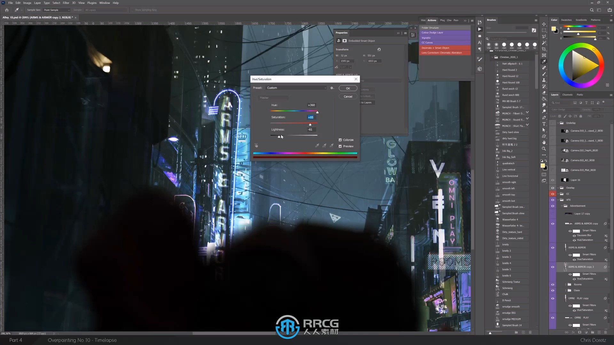Open the 3D panel cube icon
614x345 pixels.
pyautogui.click(x=480, y=69)
